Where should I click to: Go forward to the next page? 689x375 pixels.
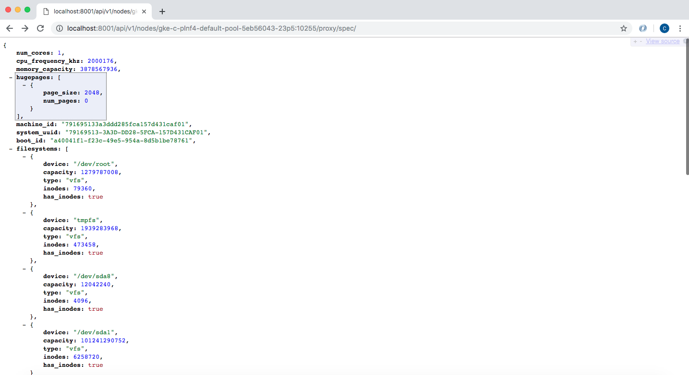[25, 28]
